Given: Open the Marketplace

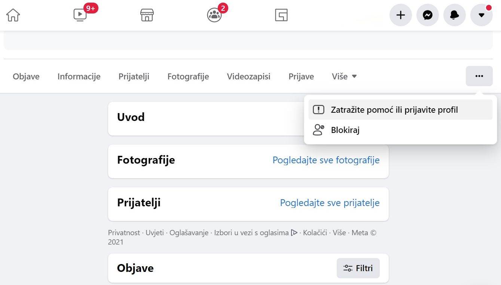Looking at the screenshot, I should tap(147, 15).
